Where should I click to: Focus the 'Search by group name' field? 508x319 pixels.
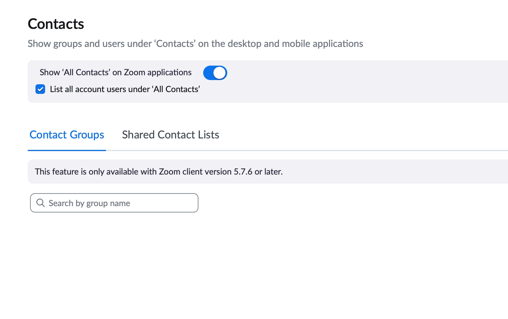click(114, 203)
